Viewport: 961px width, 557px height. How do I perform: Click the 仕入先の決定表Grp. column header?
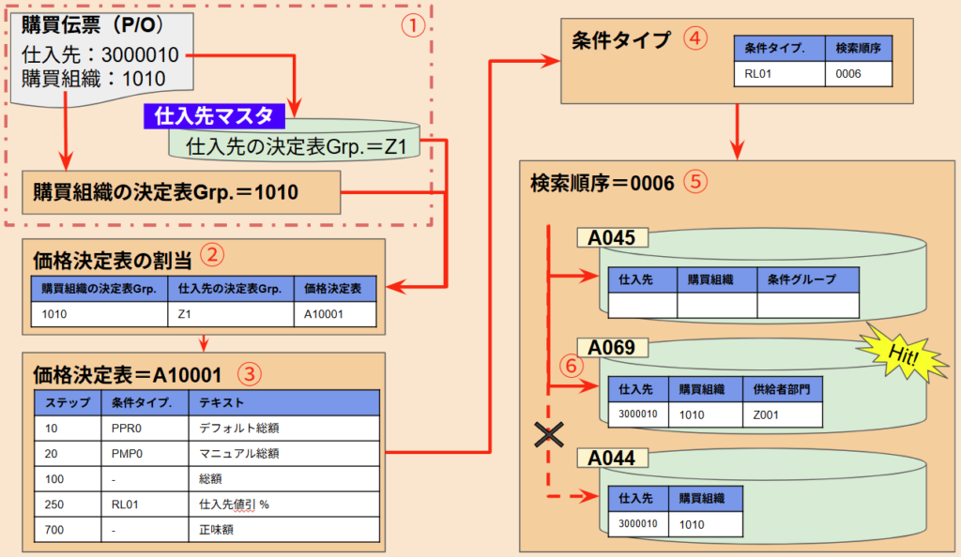[x=231, y=289]
